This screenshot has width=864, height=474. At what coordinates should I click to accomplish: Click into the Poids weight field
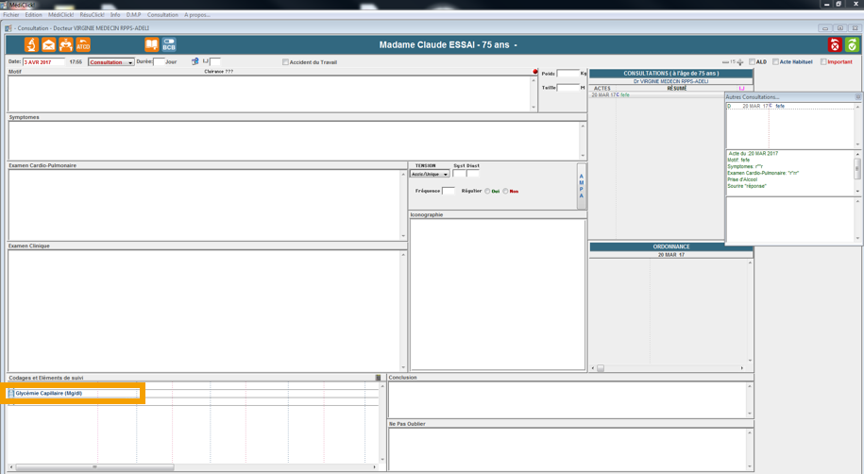(x=568, y=74)
